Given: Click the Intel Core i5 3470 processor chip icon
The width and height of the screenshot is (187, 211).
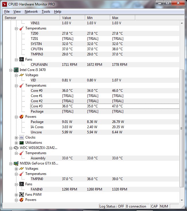Looking at the screenshot, I should click(x=16, y=70).
